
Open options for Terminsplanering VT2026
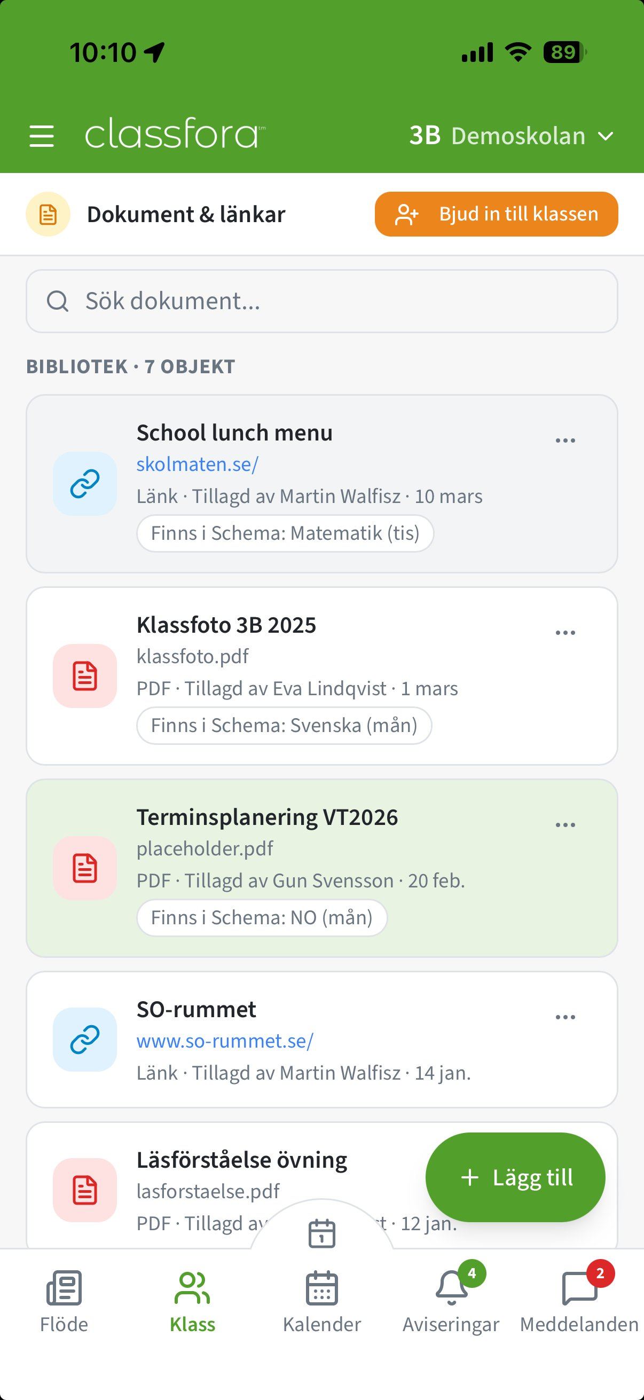point(565,824)
